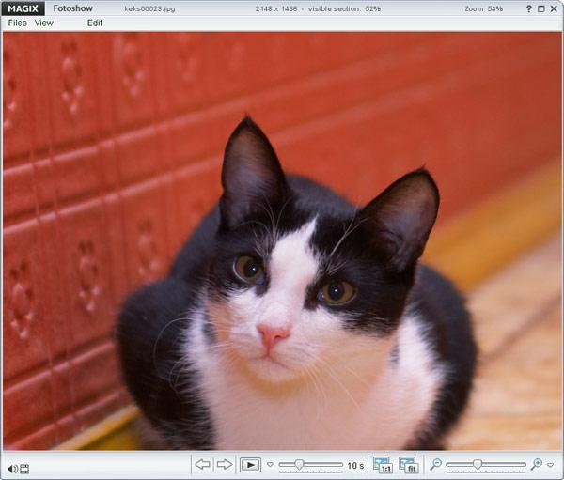Toggle the sound speaker icon

click(x=12, y=469)
